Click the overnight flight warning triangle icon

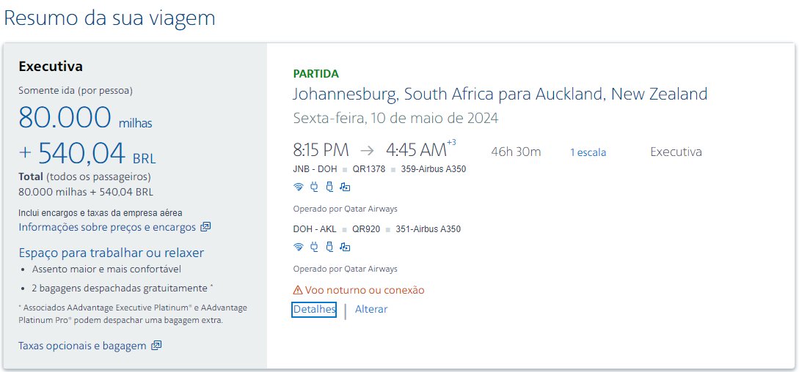[298, 290]
